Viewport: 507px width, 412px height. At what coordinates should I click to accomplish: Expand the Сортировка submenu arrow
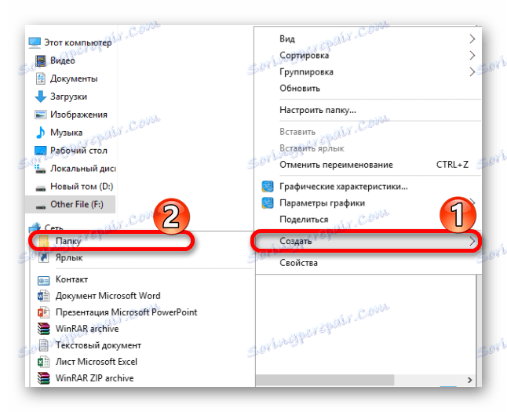pyautogui.click(x=472, y=55)
